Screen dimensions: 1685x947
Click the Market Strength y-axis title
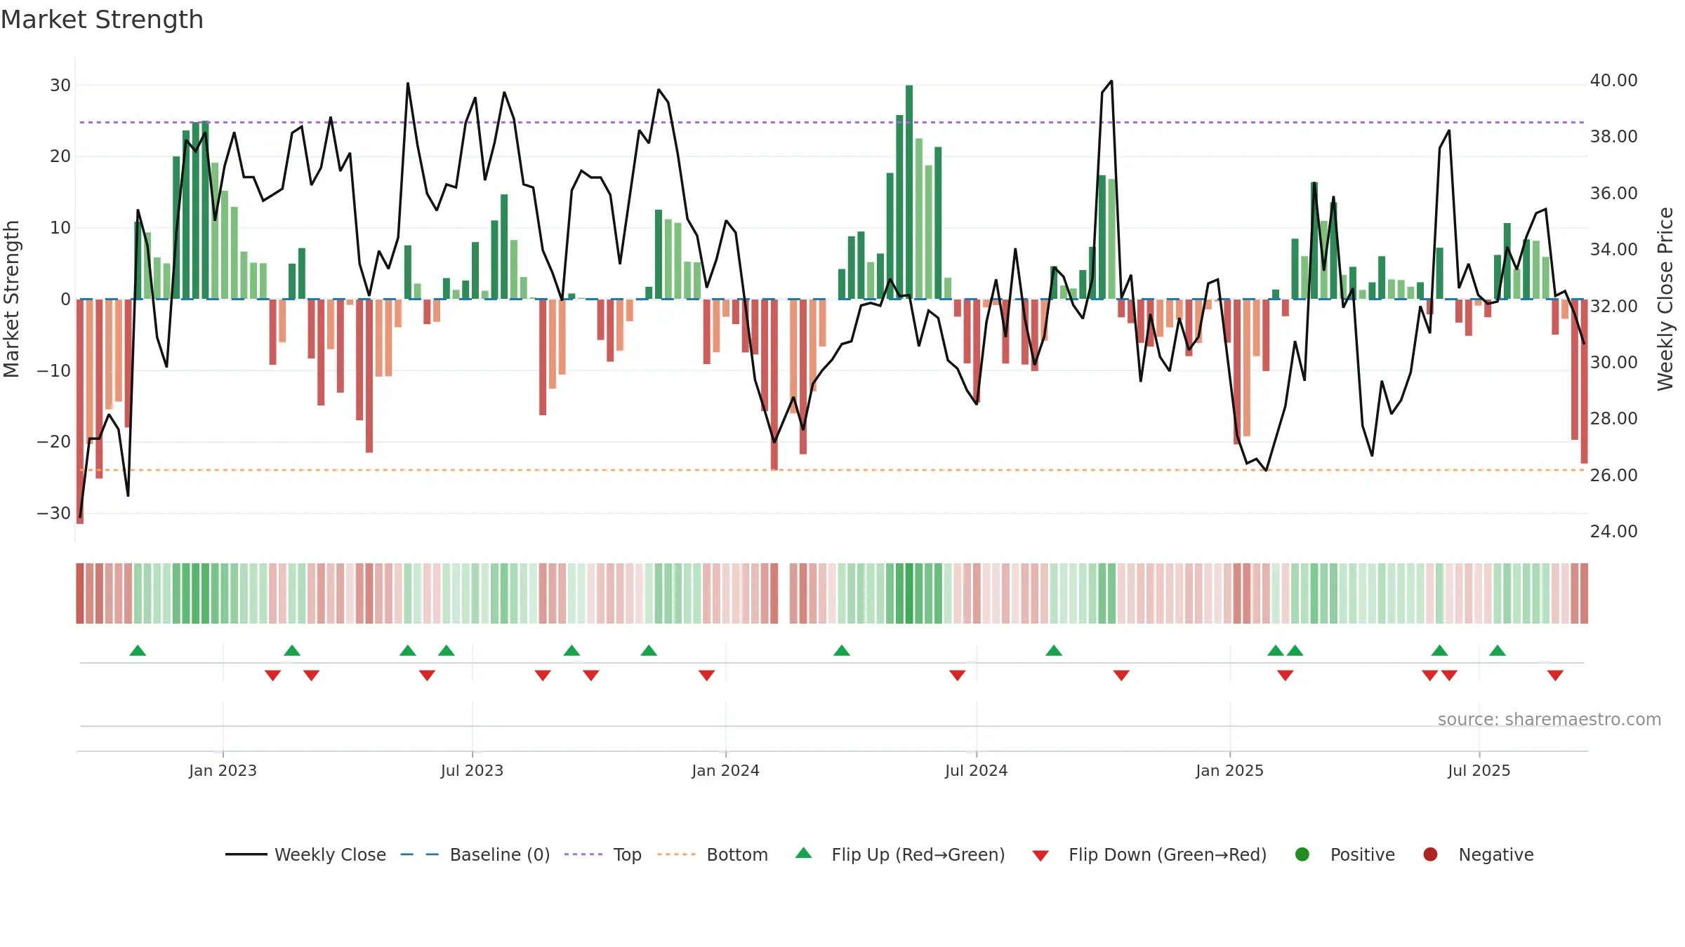[x=11, y=299]
